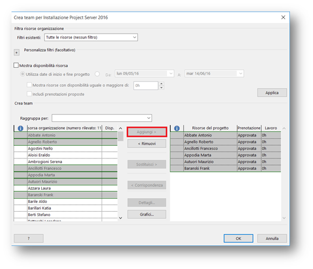Screen dimensions: 313x269
Task: Click the left resource list scrollbar thumb
Action: (120, 136)
